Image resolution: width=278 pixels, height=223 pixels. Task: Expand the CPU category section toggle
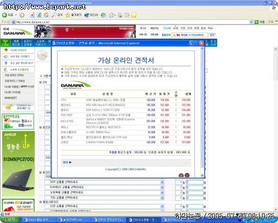(x=41, y=83)
